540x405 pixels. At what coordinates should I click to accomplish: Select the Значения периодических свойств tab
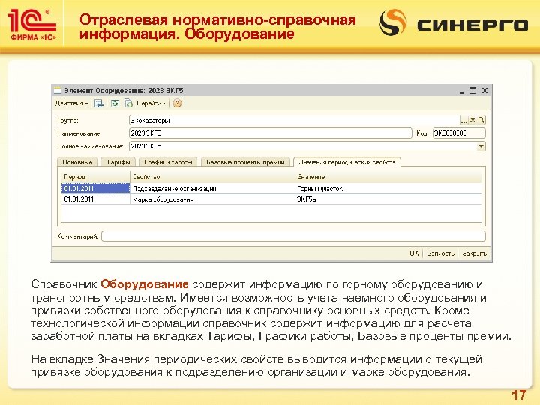(347, 162)
